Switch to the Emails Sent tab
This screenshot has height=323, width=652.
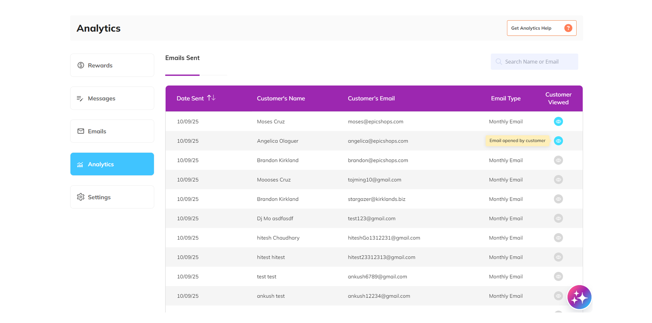tap(182, 58)
